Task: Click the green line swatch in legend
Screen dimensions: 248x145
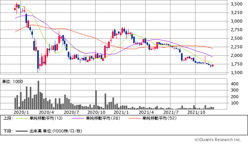Action: pos(22,118)
